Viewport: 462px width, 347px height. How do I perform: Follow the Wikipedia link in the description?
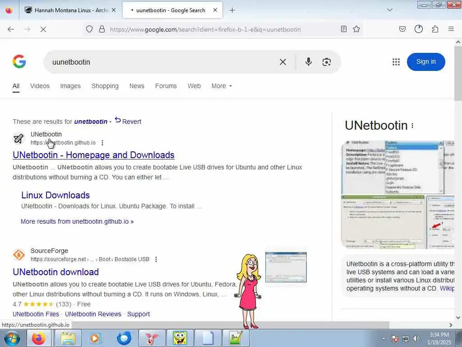(x=447, y=288)
